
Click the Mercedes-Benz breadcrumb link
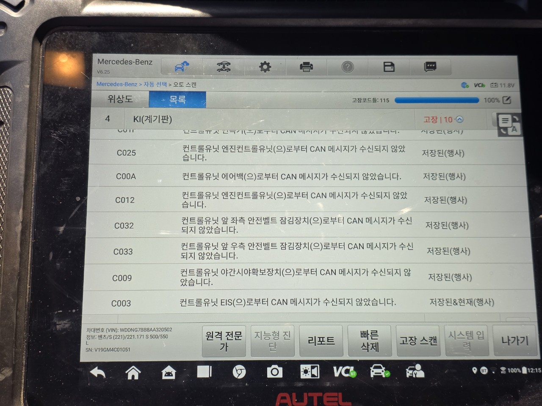(x=117, y=84)
